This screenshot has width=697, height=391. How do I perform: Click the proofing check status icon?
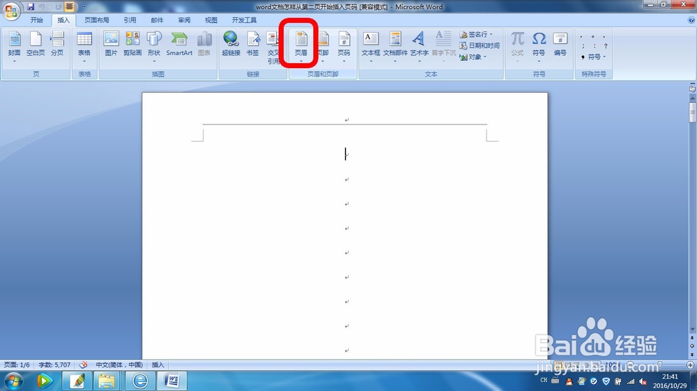83,365
